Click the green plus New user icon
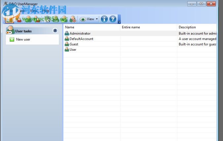The image size is (223, 141). [12, 39]
